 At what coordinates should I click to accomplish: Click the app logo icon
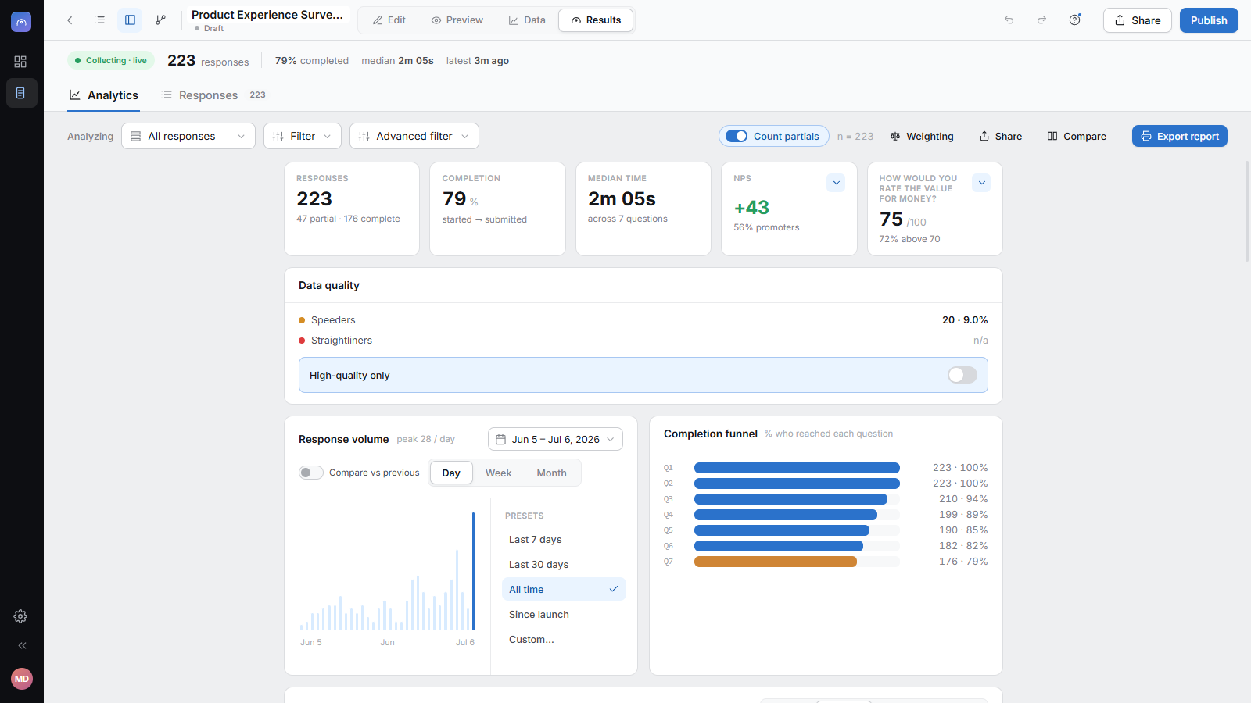coord(21,22)
